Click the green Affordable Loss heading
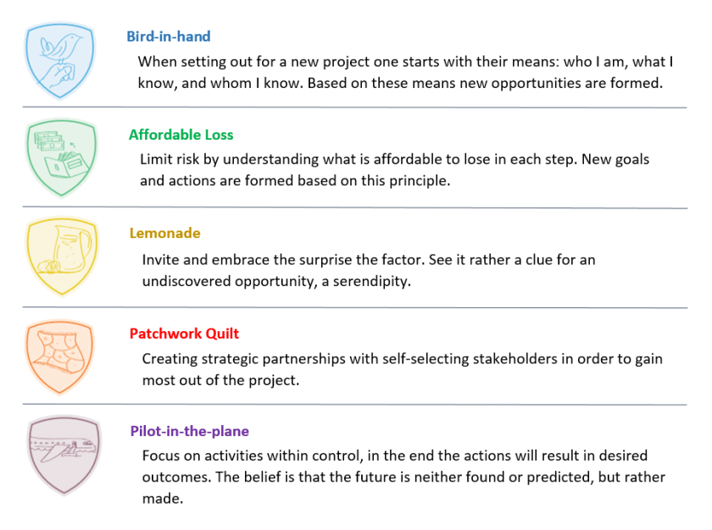 pos(181,135)
